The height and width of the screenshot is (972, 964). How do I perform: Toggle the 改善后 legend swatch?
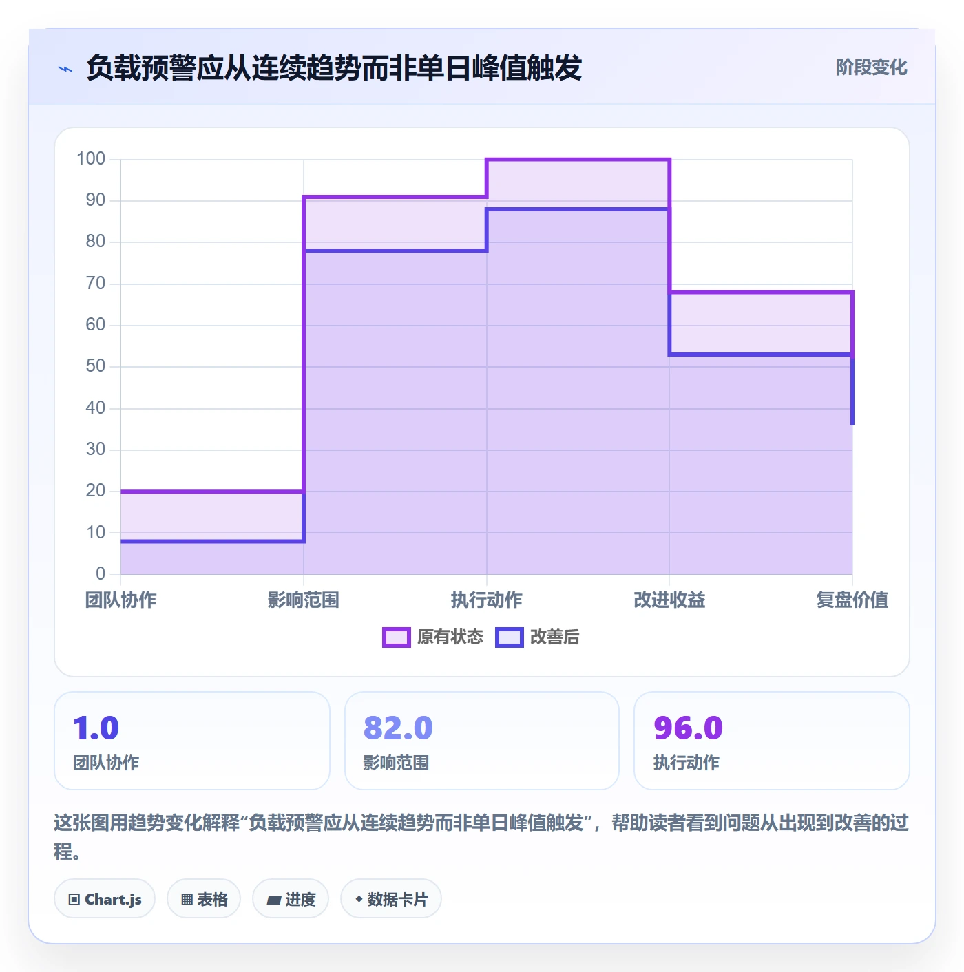(x=510, y=637)
